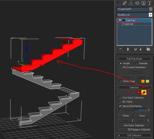This screenshot has width=154, height=139.
Task: Uncheck the Ignore Backfacing checkbox
Action: [x=120, y=106]
